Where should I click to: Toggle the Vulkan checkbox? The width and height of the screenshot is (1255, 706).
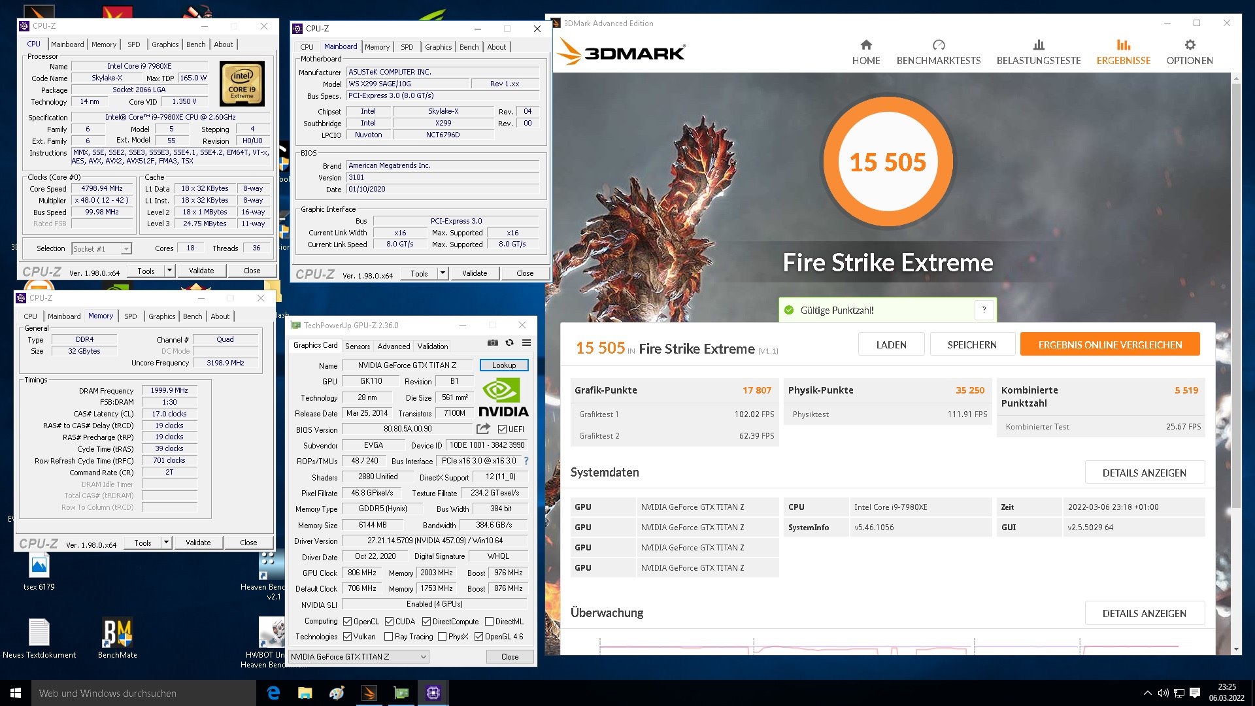click(x=347, y=637)
